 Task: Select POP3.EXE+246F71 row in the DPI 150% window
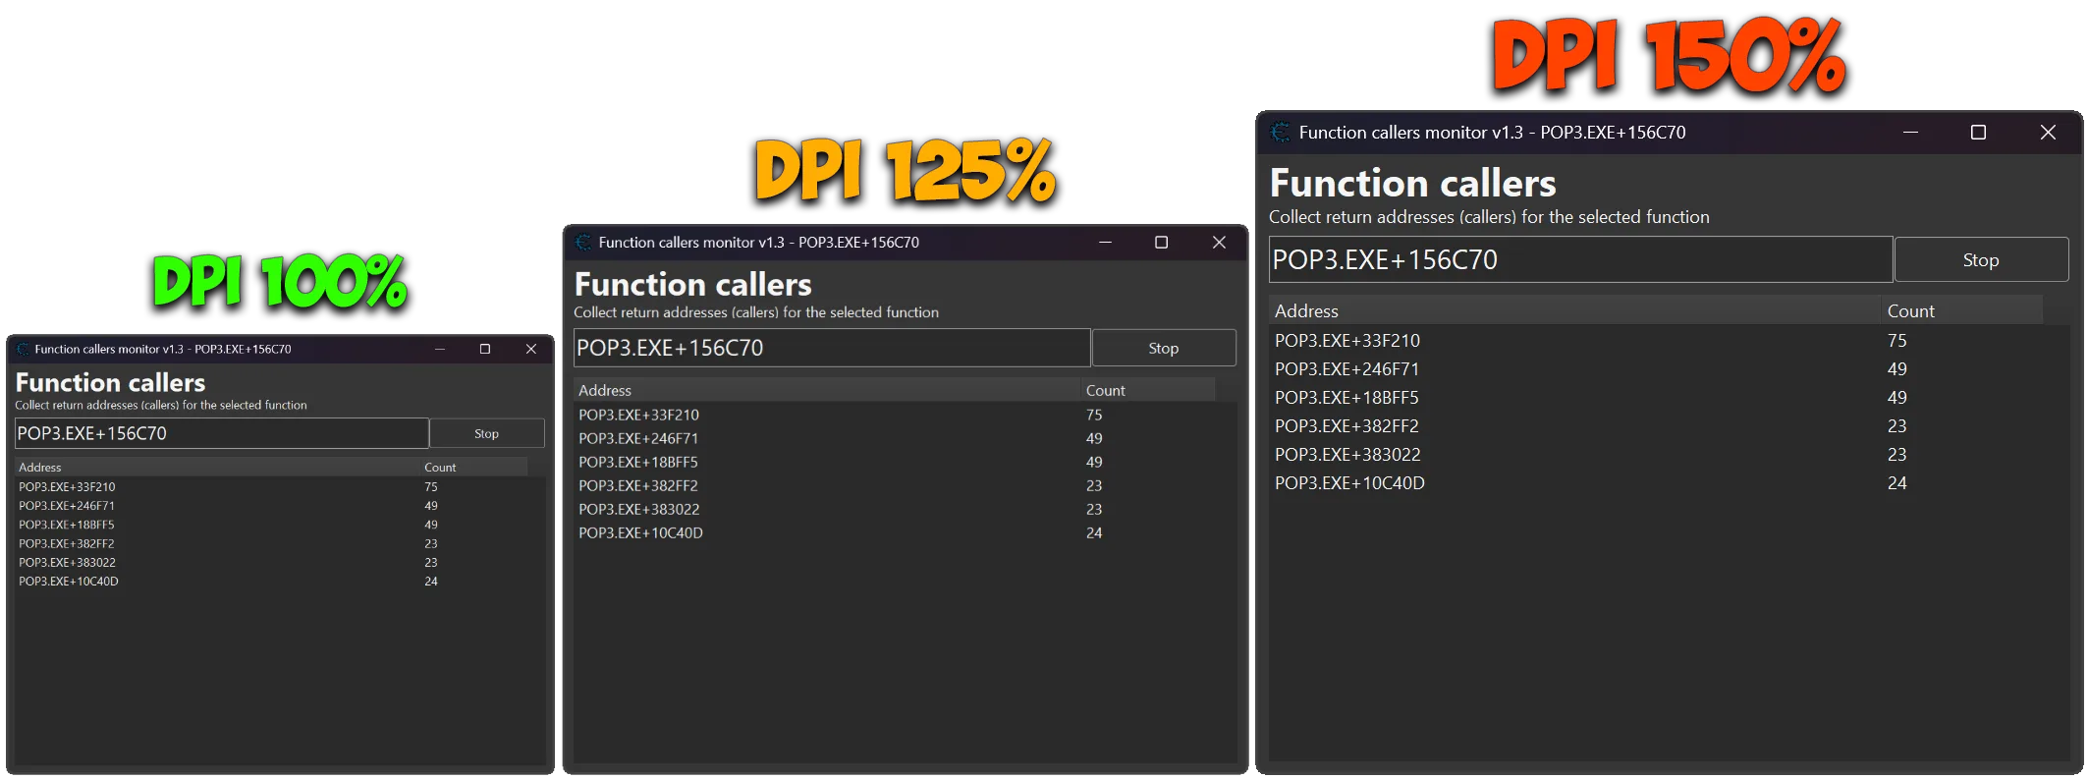pyautogui.click(x=1669, y=368)
